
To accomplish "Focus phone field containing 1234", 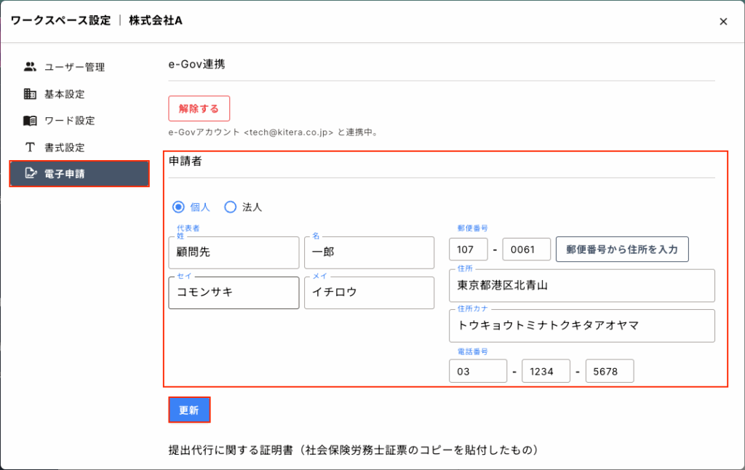I will click(546, 371).
